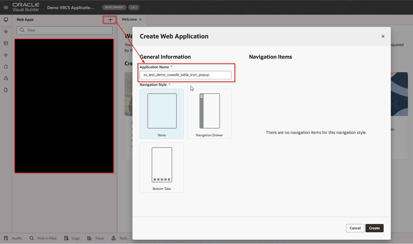Select the None navigation style
The height and width of the screenshot is (244, 413).
click(162, 114)
